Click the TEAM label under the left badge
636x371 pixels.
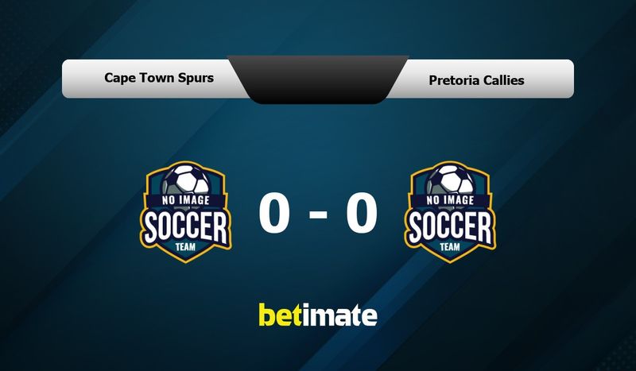[x=185, y=247]
